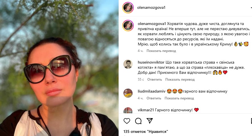Show translation of the post caption
Screen dimensions: 252x136
(161, 51)
